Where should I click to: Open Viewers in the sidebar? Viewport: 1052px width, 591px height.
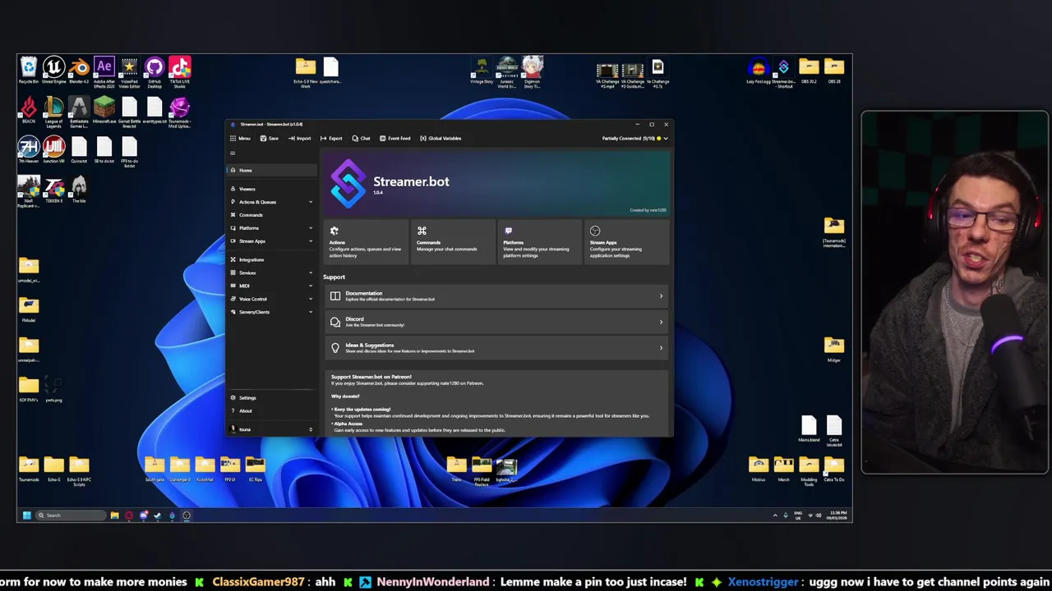pyautogui.click(x=272, y=189)
